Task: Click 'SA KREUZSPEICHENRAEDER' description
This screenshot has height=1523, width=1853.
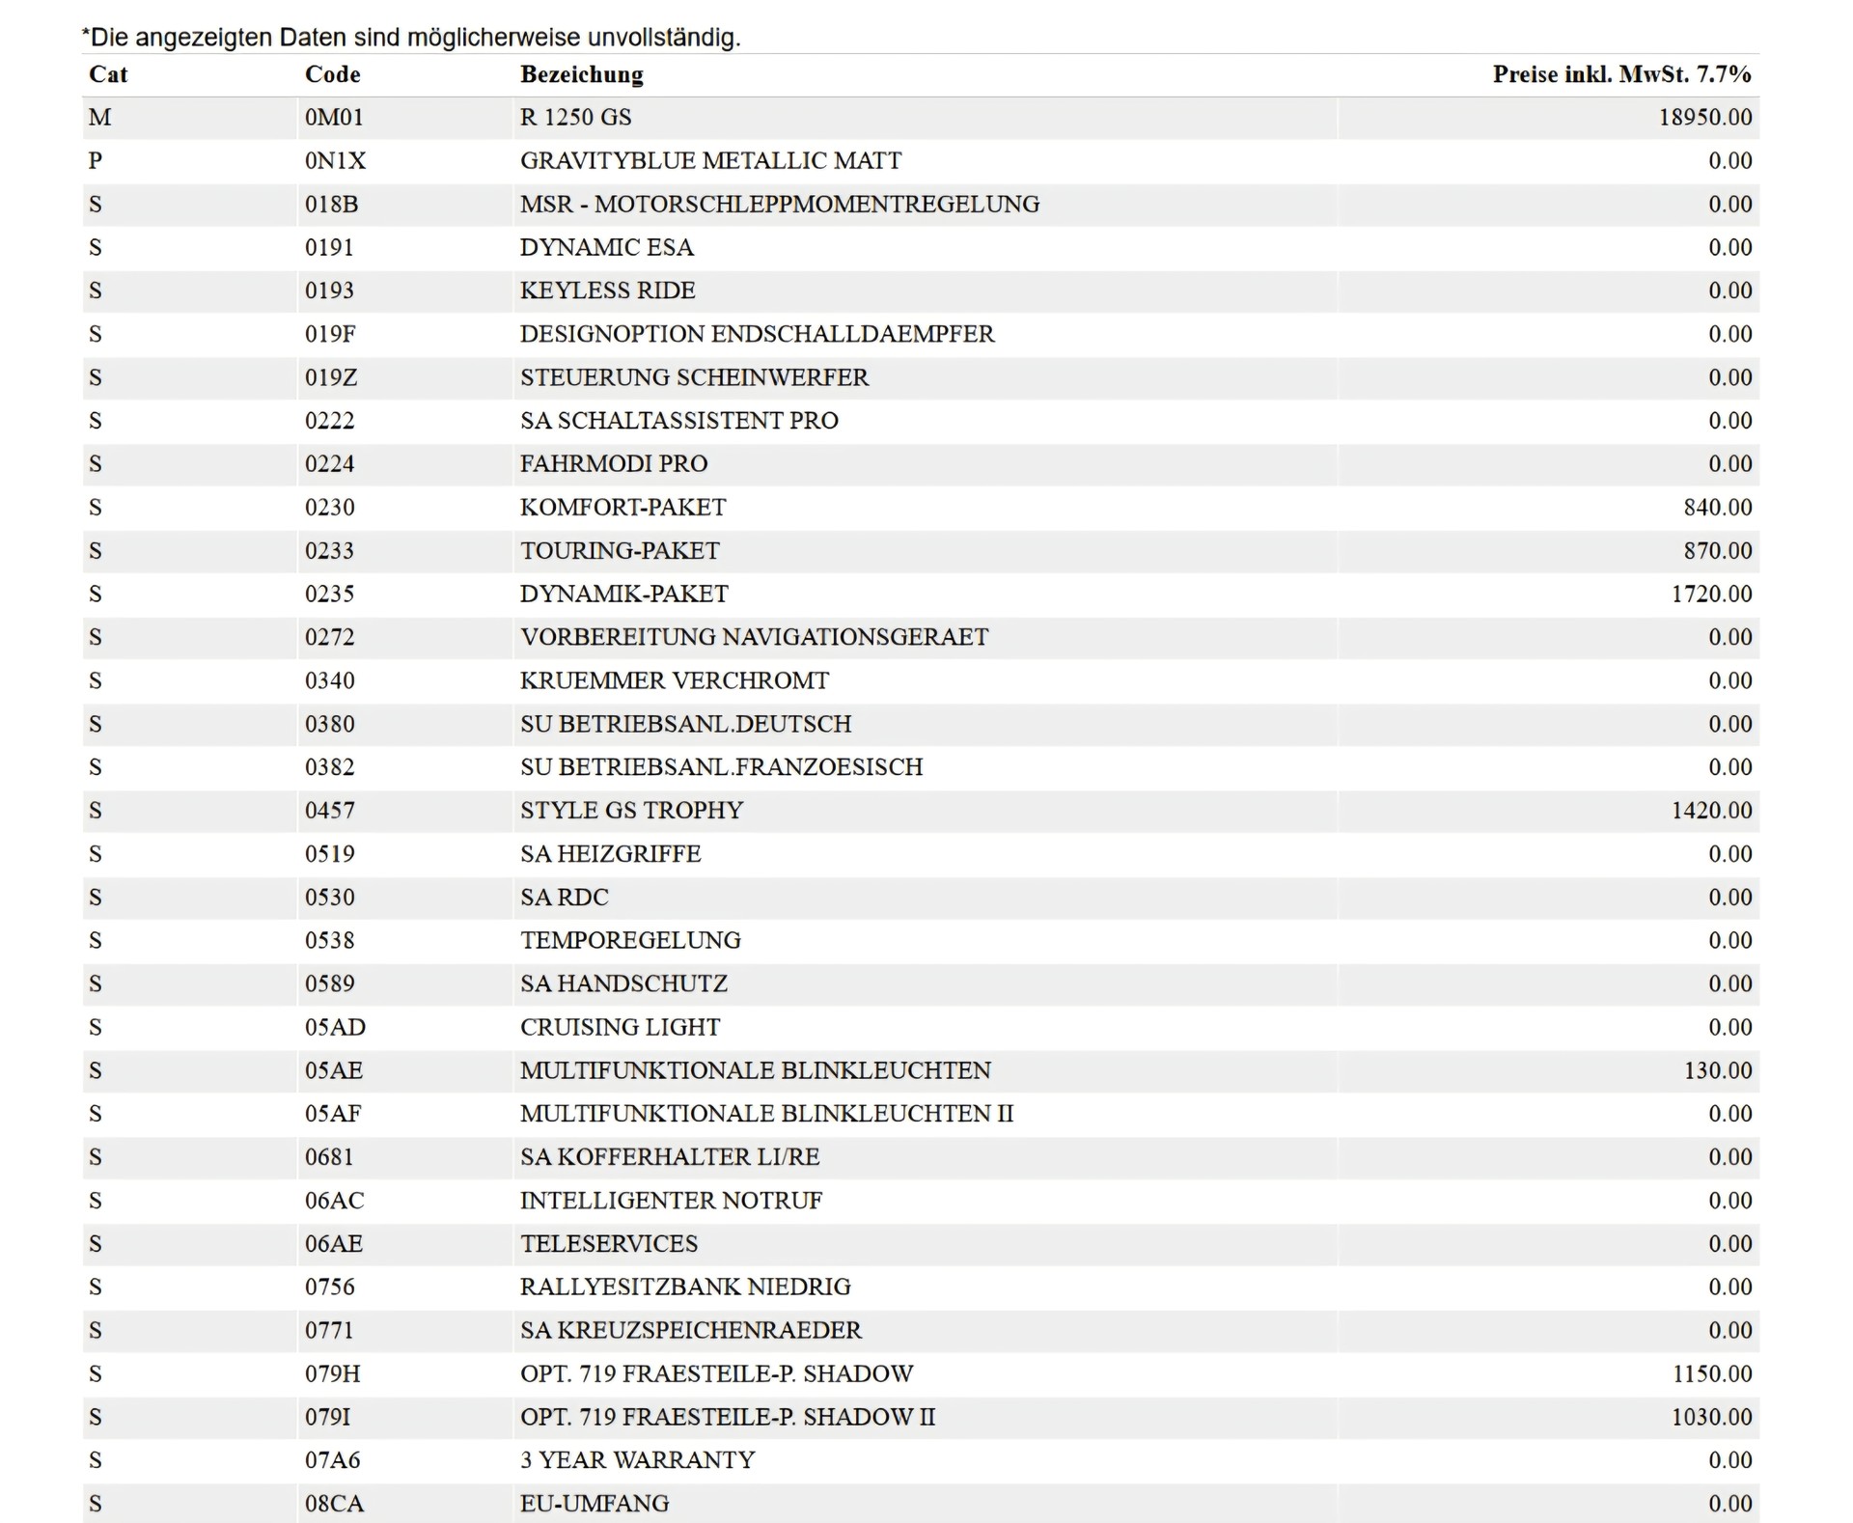Action: 691,1330
